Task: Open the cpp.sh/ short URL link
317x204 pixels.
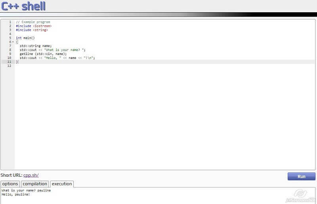Action: (x=31, y=175)
